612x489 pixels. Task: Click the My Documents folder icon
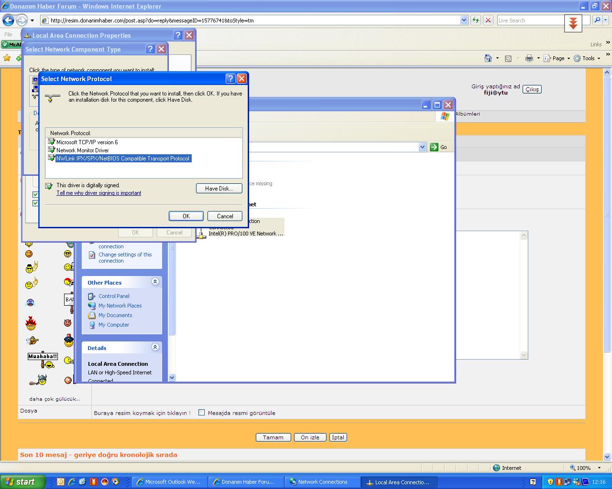(x=92, y=315)
